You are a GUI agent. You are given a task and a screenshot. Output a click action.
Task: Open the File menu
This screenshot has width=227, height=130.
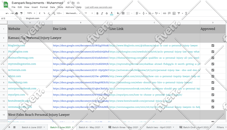click(x=13, y=7)
